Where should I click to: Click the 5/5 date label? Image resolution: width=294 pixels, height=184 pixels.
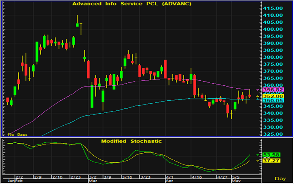[x=236, y=177]
